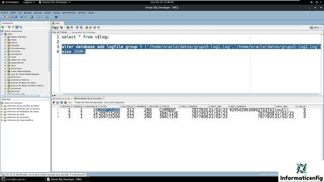Image resolution: width=324 pixels, height=182 pixels.
Task: Select the Funciones tree item
Action: (x=15, y=51)
